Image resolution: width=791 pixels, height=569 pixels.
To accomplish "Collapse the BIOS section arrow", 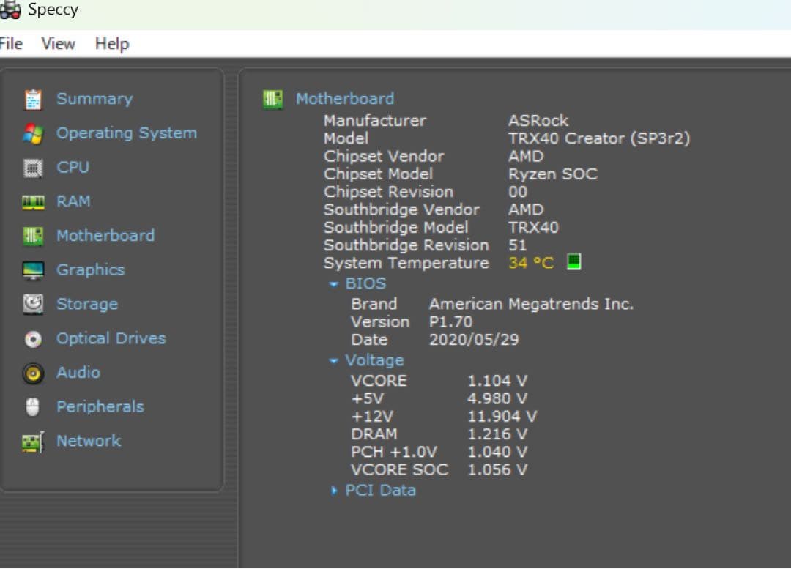I will click(333, 284).
